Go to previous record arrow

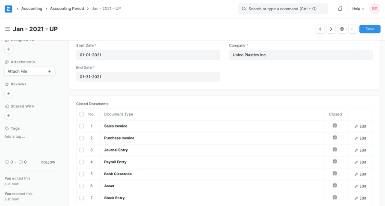pos(320,29)
